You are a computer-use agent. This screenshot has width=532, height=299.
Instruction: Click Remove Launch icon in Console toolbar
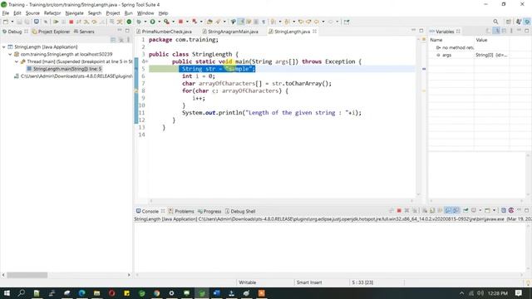tap(406, 210)
